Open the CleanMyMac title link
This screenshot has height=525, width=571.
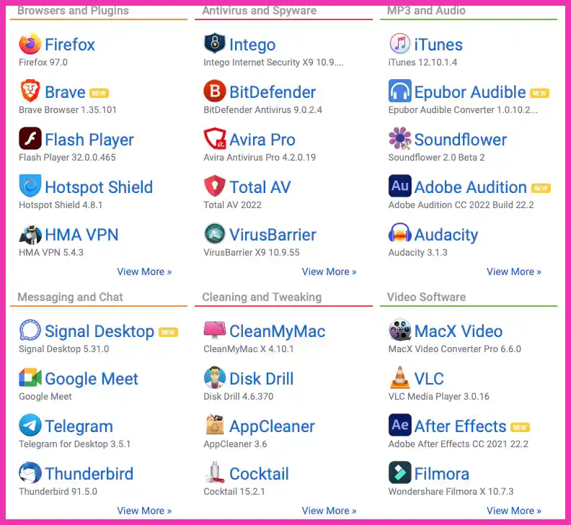277,331
